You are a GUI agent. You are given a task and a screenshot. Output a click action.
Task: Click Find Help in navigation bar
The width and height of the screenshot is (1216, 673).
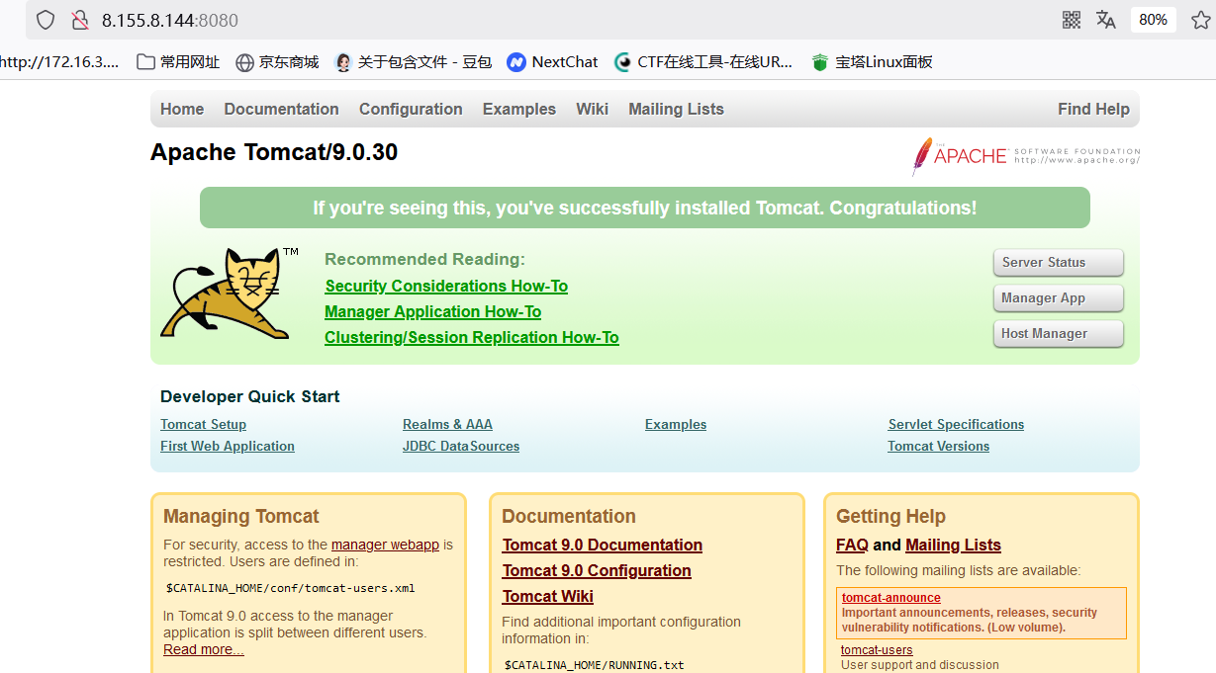coord(1093,110)
